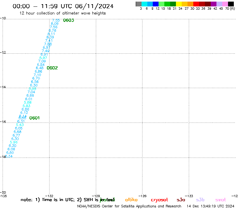This screenshot has width=238, height=209.
Task: Click the cryosat satellite legend label
Action: [160, 200]
